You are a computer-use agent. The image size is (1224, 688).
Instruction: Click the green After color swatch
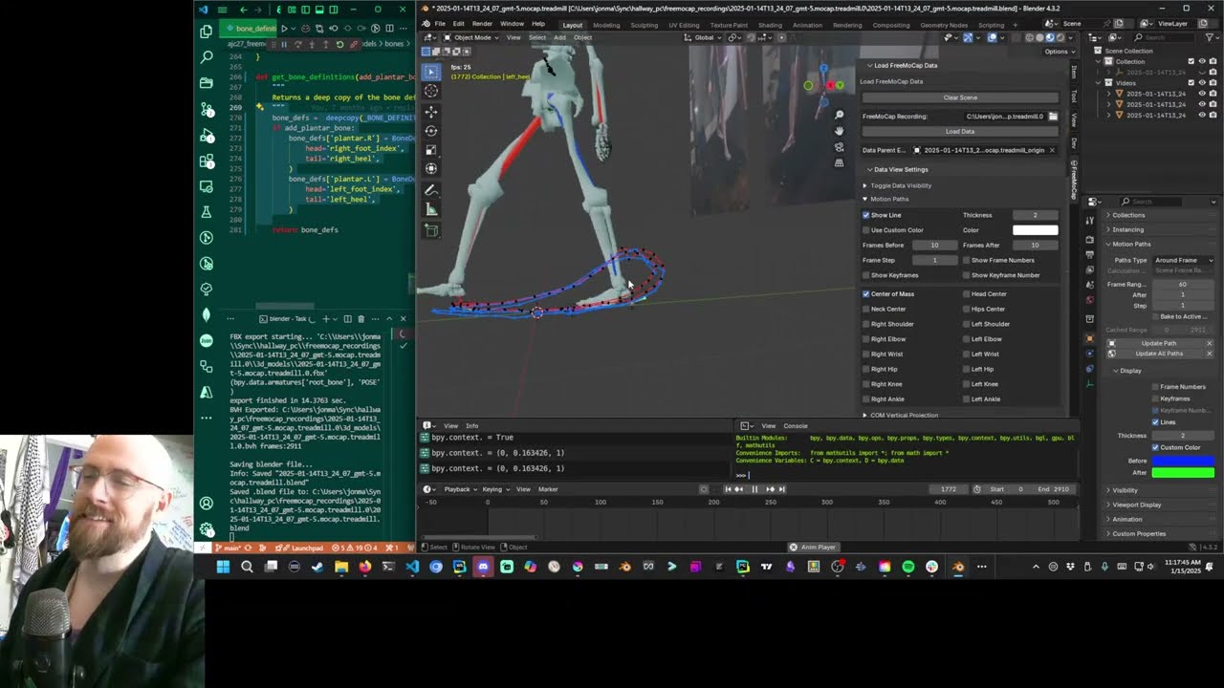pyautogui.click(x=1184, y=472)
